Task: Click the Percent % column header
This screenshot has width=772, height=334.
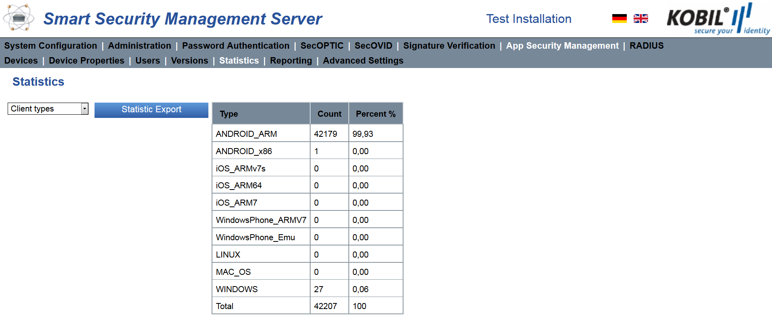Action: [x=376, y=113]
